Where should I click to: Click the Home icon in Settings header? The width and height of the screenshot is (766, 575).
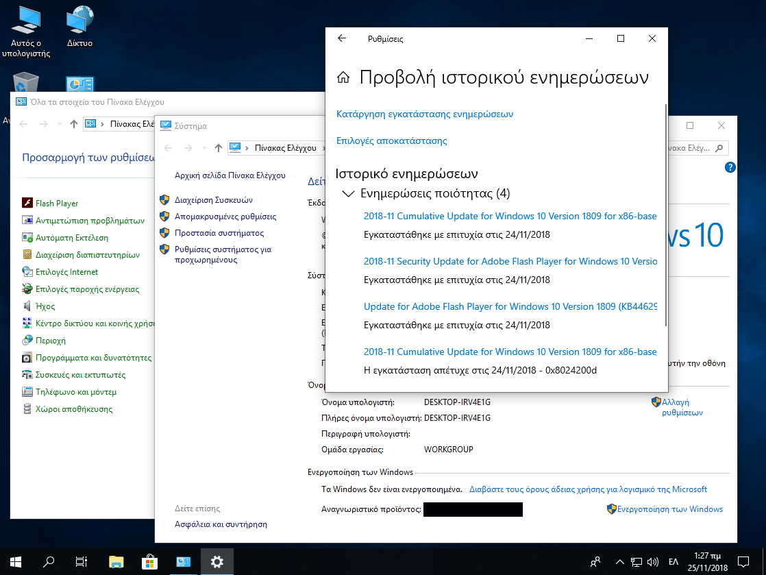tap(343, 78)
